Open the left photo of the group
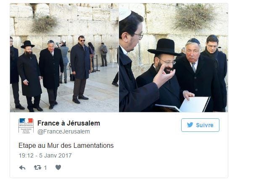The width and height of the screenshot is (280, 187). click(64, 58)
